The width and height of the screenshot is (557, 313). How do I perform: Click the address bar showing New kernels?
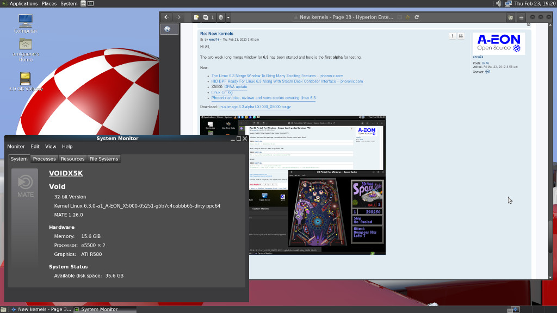(x=346, y=17)
